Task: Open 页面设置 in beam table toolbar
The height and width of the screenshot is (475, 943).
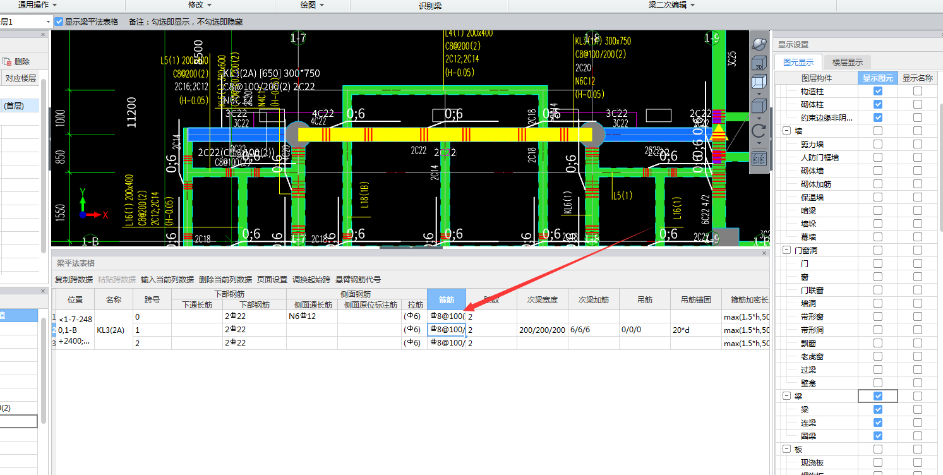Action: click(x=272, y=279)
